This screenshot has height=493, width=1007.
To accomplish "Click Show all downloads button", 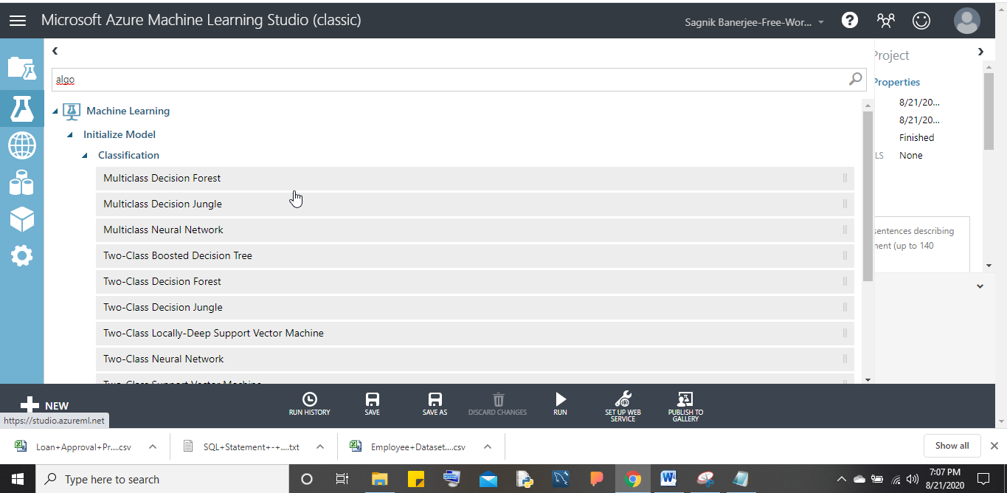I will click(x=952, y=446).
